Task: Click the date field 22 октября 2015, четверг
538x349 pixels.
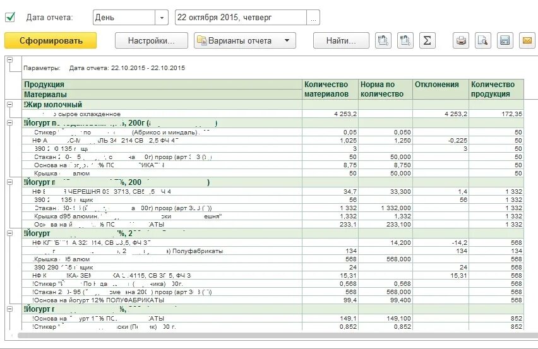Action: (241, 18)
